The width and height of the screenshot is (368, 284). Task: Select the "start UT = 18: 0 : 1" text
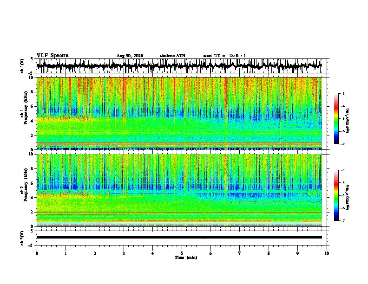pos(224,56)
